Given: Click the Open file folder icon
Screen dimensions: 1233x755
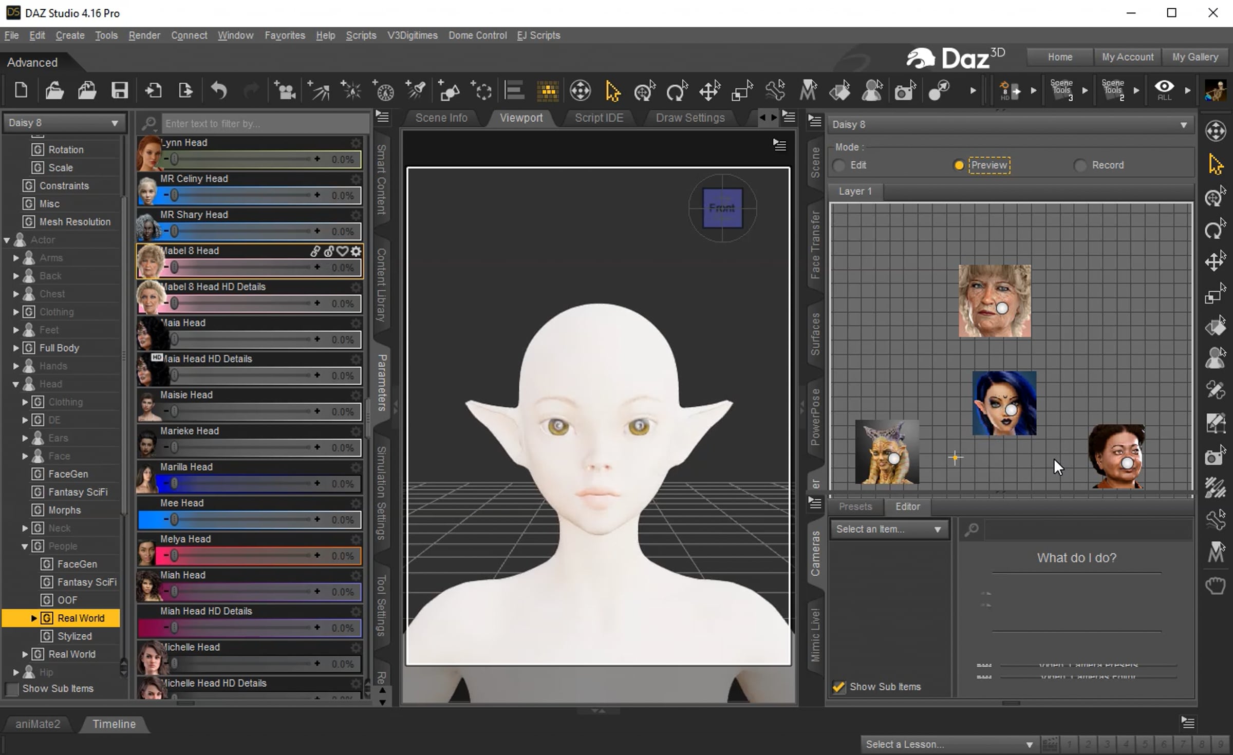Looking at the screenshot, I should pos(54,91).
